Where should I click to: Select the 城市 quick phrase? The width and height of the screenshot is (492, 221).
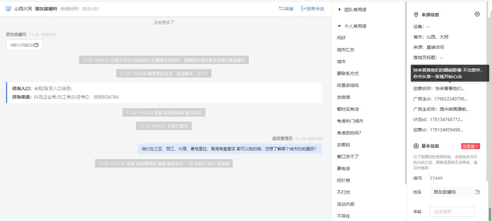tap(341, 62)
